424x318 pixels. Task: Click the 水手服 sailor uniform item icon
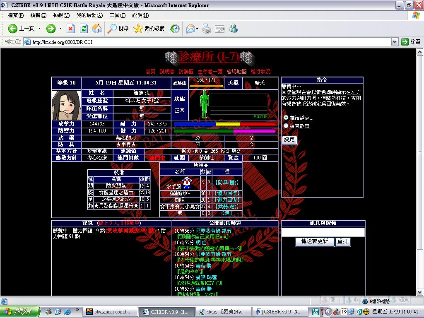click(x=187, y=183)
